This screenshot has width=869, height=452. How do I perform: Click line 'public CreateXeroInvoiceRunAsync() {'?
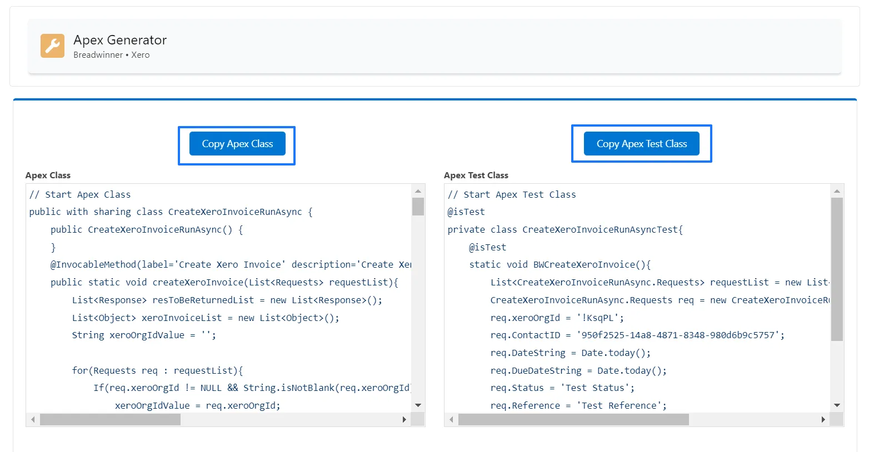pos(147,230)
